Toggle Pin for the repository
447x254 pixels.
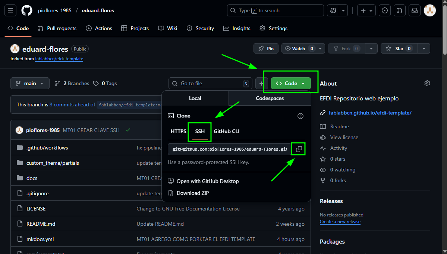[266, 48]
